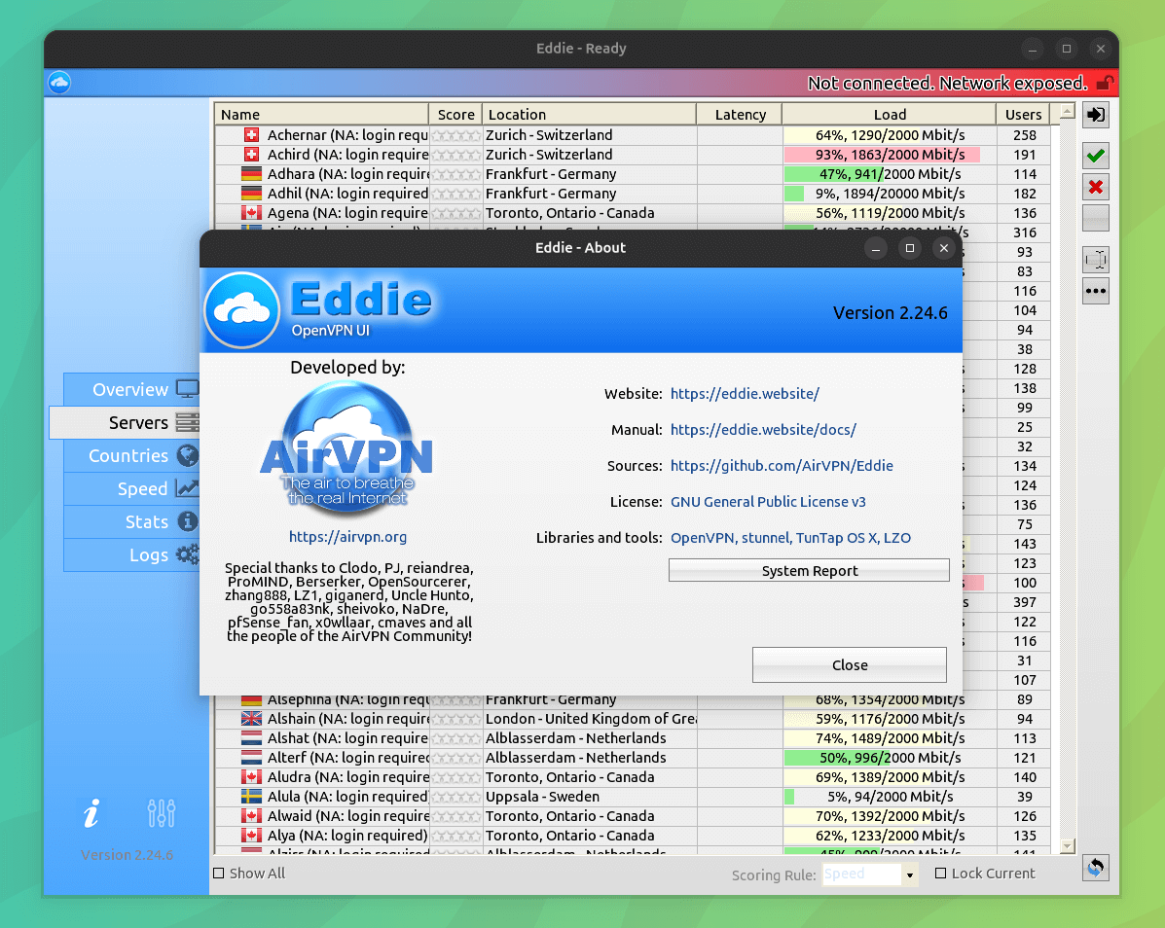This screenshot has width=1165, height=928.
Task: Add server to allowlist with green checkmark
Action: (1096, 156)
